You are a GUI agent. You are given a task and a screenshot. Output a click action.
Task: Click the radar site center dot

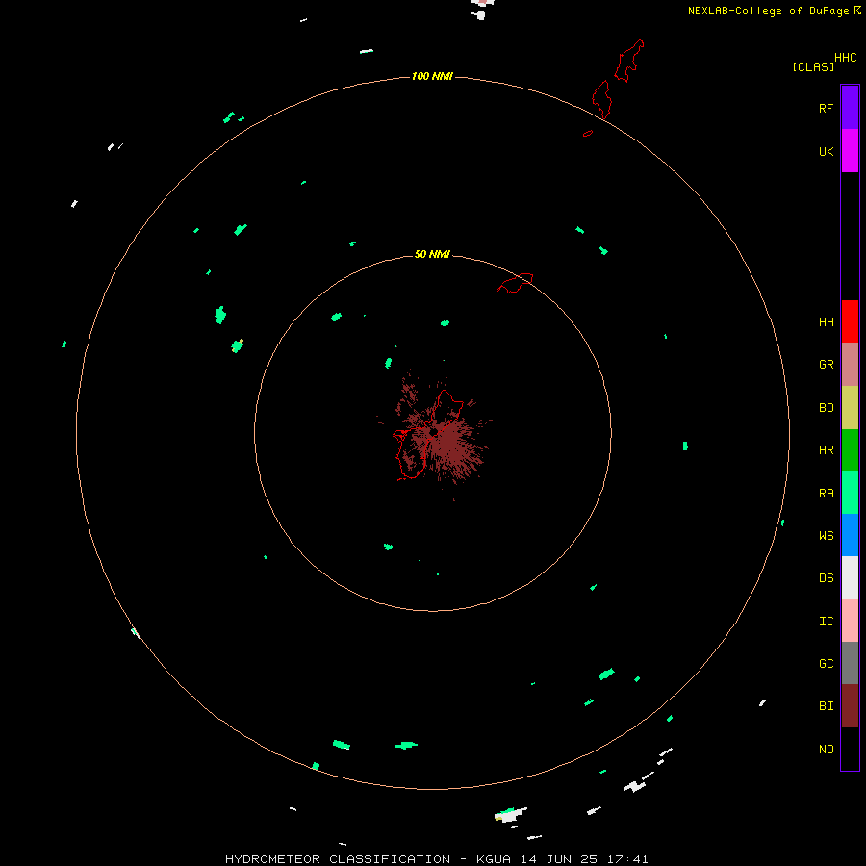[x=434, y=431]
